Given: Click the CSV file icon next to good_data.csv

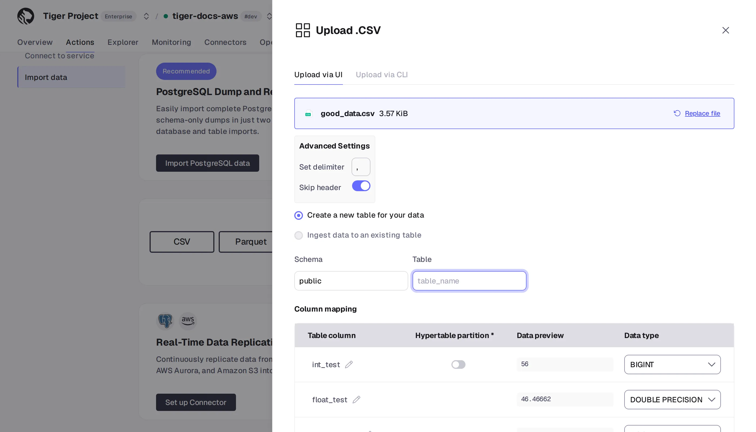Looking at the screenshot, I should [x=308, y=114].
